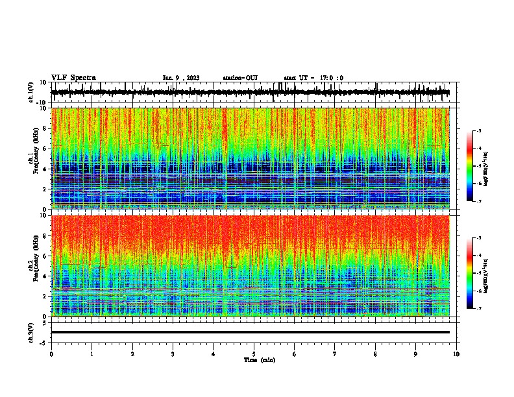Click time axis tick label "4"
The height and width of the screenshot is (397, 514).
pos(214,354)
